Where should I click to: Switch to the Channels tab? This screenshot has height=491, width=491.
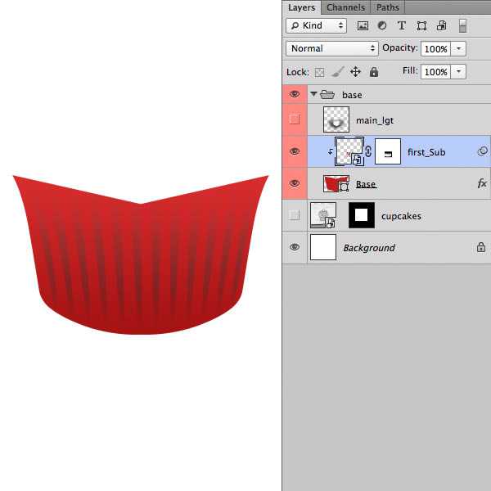click(346, 7)
